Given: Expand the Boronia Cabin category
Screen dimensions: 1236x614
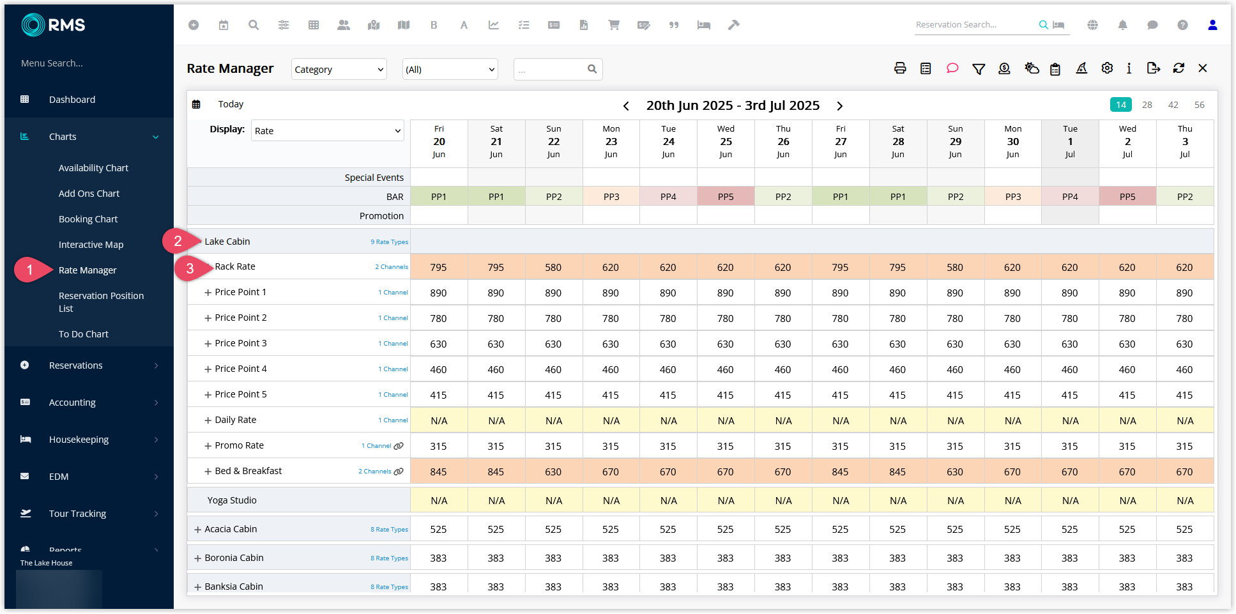Looking at the screenshot, I should 198,558.
